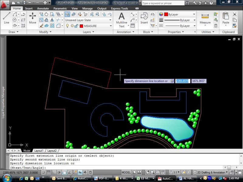The height and width of the screenshot is (182, 243).
Task: Toggle the layer lock padlock icon
Action: coord(77,26)
